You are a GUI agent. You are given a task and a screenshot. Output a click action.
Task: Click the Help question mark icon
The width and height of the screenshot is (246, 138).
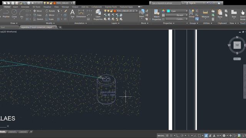[219, 3]
